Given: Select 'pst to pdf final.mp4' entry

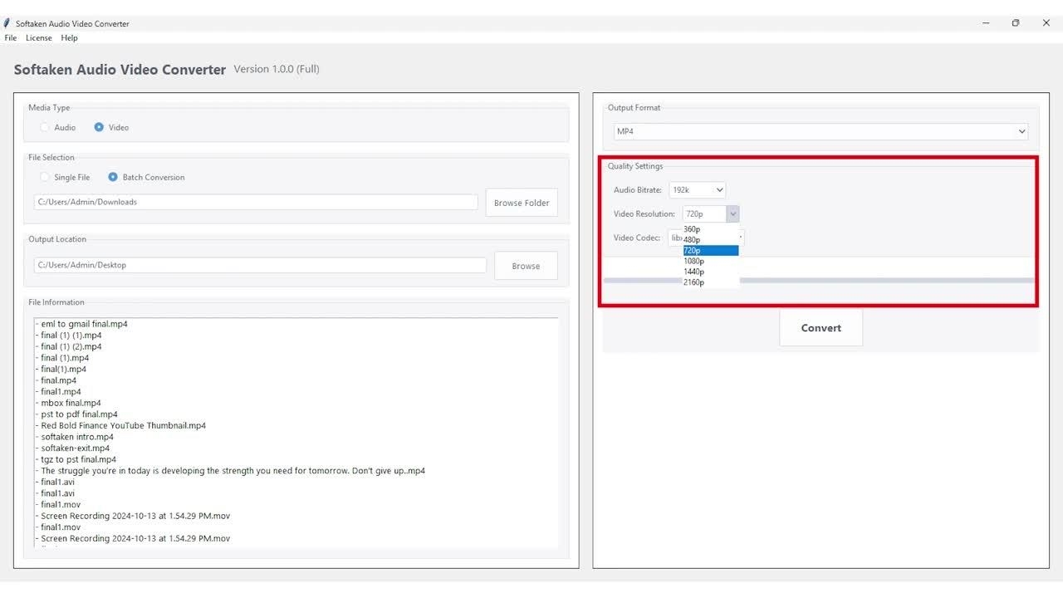Looking at the screenshot, I should click(79, 414).
